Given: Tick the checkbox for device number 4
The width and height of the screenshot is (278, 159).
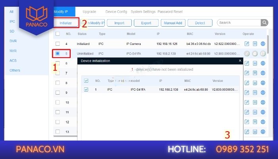Looking at the screenshot, I should tap(58, 44).
